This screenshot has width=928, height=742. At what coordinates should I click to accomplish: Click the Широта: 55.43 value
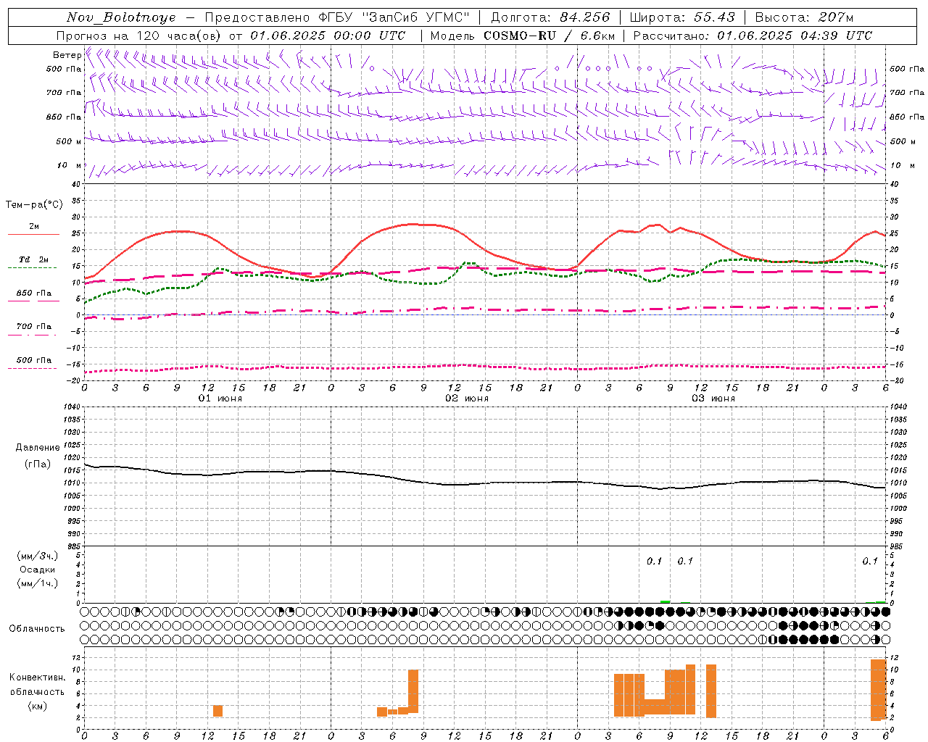point(682,17)
